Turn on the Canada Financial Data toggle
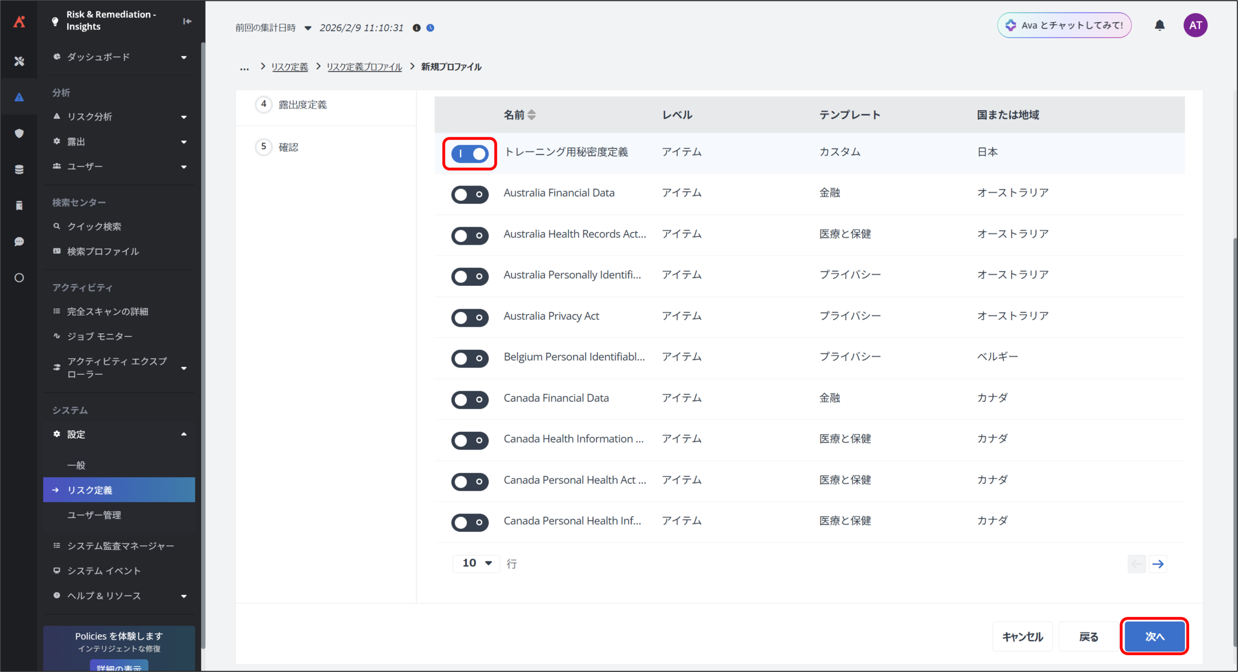The height and width of the screenshot is (672, 1238). tap(470, 399)
